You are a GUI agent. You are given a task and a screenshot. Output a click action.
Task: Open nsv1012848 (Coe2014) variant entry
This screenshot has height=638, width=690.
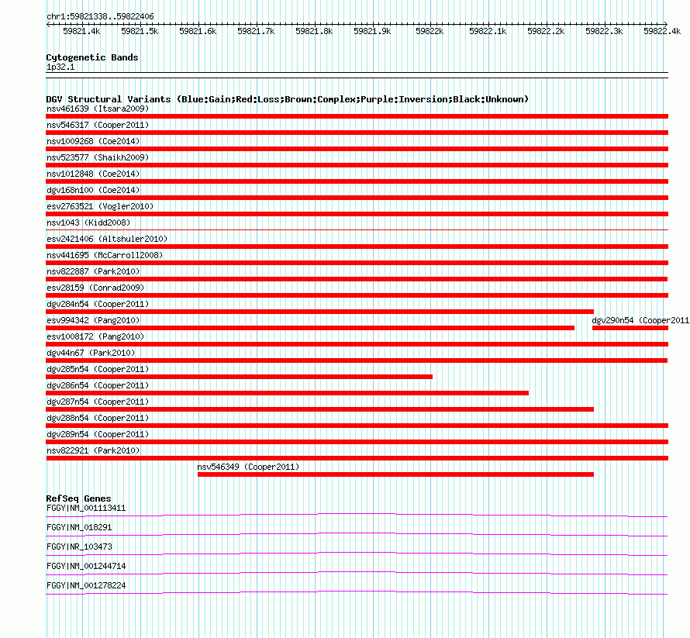93,174
